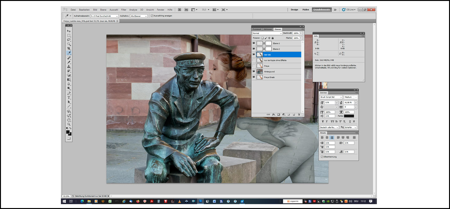Image resolution: width=450 pixels, height=209 pixels.
Task: Click the Farbe text color swatch
Action: click(349, 116)
